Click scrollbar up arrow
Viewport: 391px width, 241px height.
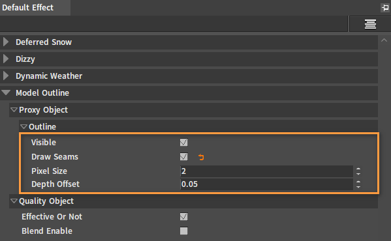384,40
